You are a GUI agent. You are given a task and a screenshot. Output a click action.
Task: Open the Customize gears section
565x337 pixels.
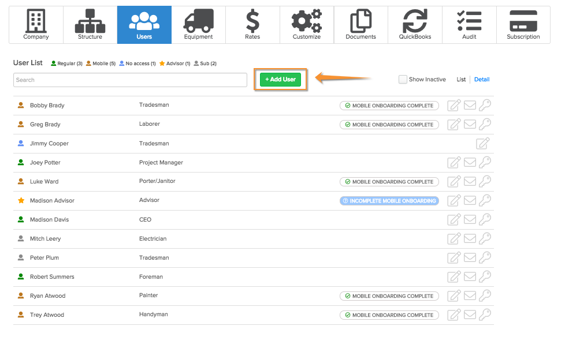tap(307, 25)
